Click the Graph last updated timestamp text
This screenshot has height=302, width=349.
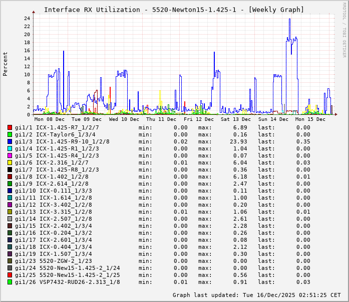[x=257, y=295]
